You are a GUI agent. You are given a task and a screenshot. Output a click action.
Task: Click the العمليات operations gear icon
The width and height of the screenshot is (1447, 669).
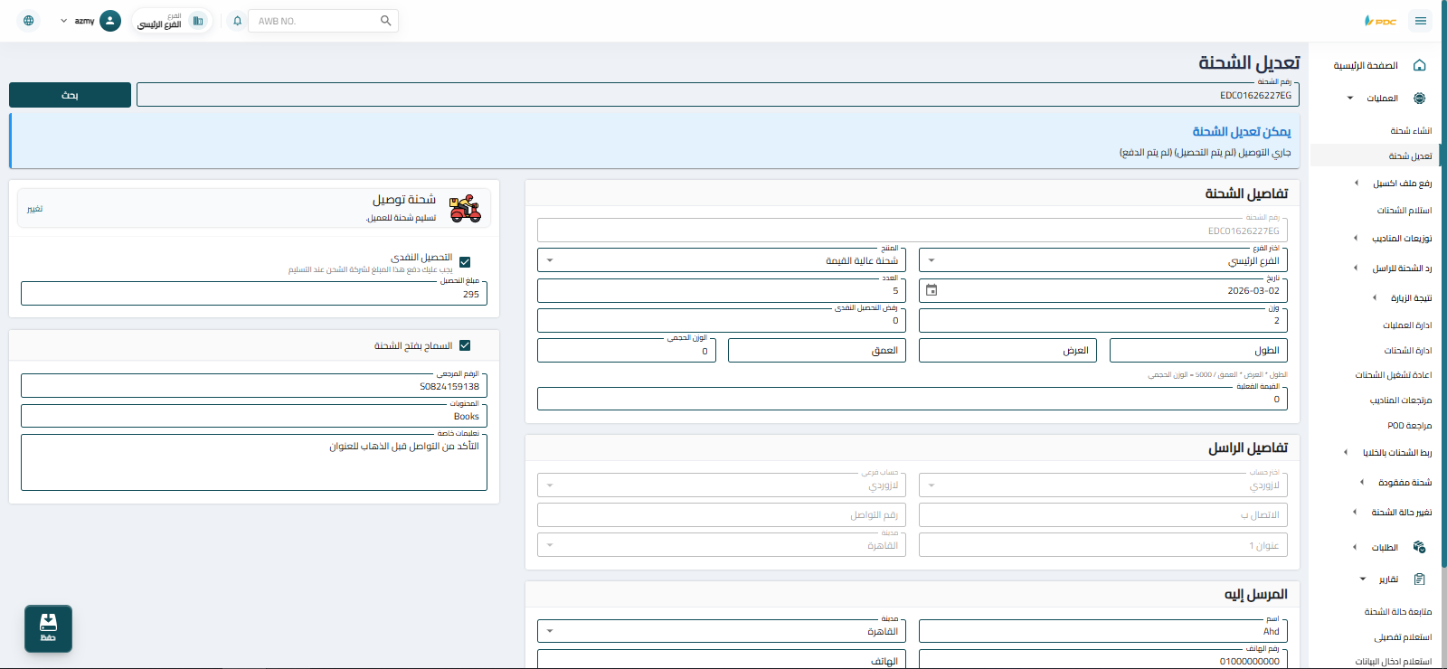click(x=1419, y=98)
